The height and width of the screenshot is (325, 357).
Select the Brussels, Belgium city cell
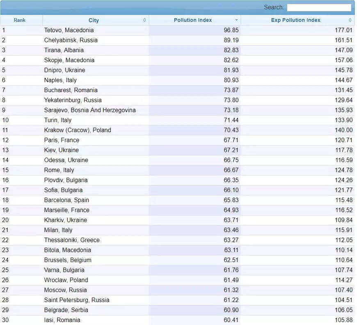(96, 260)
